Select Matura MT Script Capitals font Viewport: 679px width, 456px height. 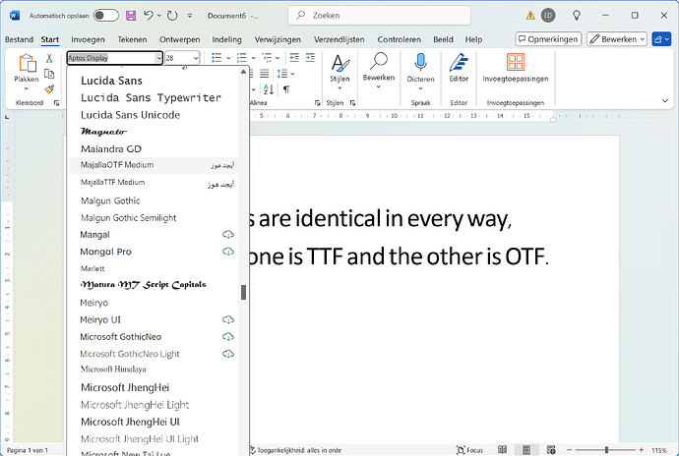coord(154,285)
